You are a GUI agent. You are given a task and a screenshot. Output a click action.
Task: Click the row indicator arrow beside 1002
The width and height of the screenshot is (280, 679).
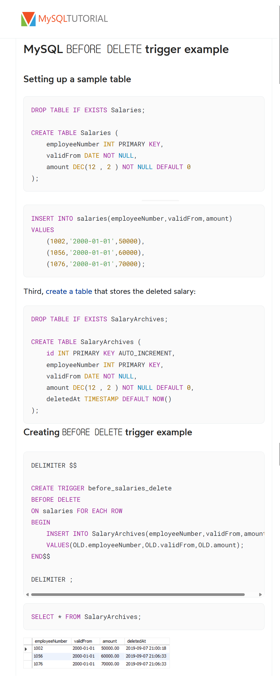tap(26, 649)
